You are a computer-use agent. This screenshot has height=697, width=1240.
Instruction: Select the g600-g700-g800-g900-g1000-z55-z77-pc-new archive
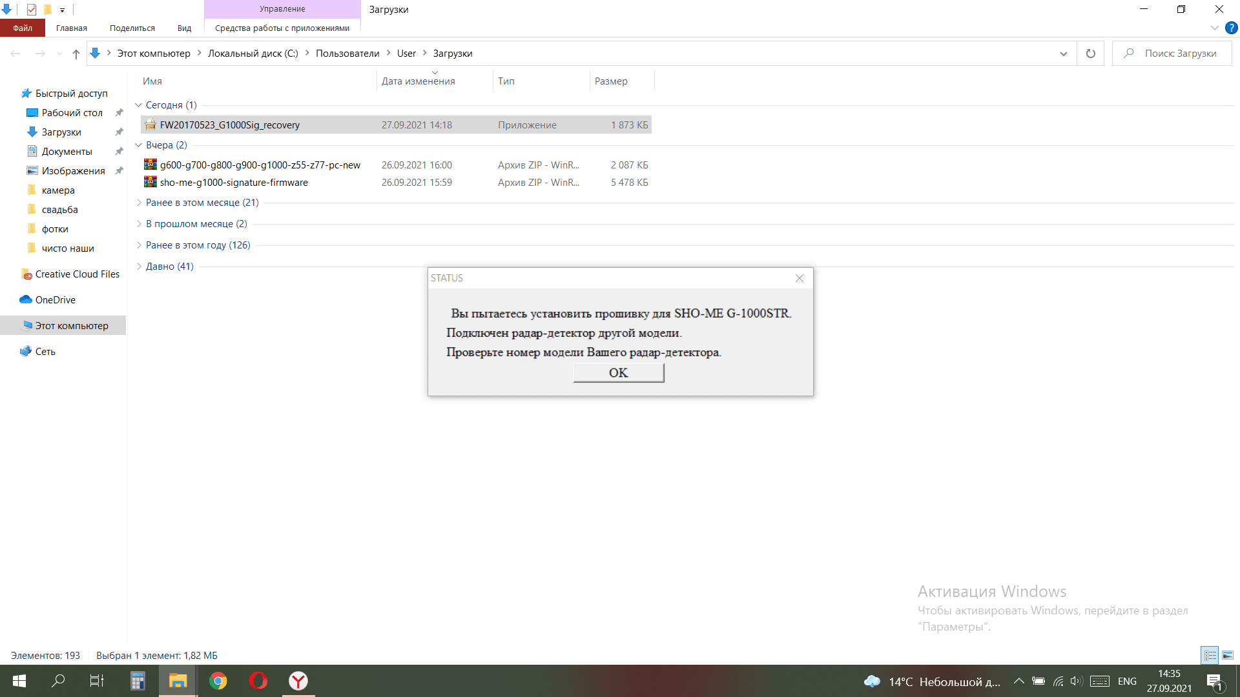tap(396, 165)
